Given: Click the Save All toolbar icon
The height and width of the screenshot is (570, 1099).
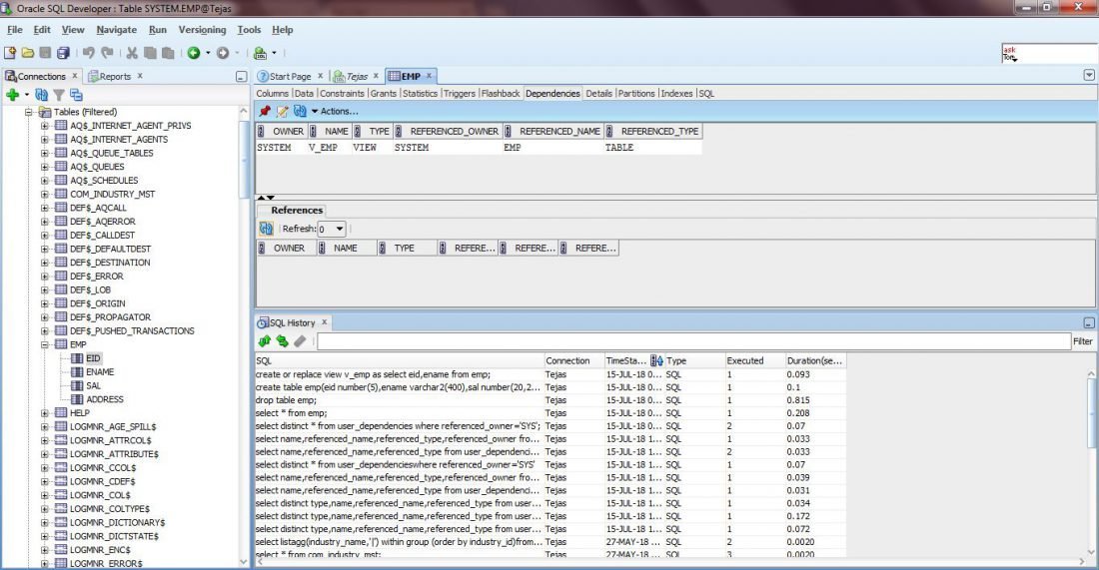Looking at the screenshot, I should [x=63, y=53].
